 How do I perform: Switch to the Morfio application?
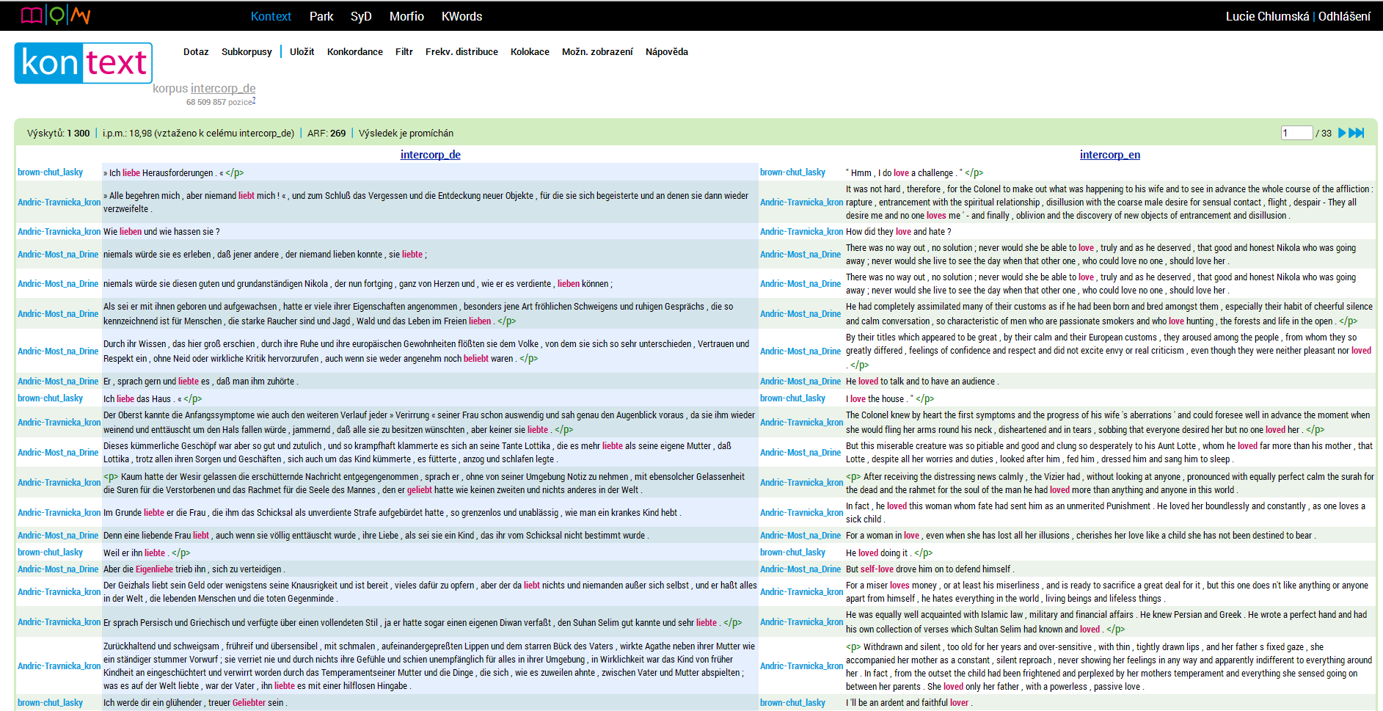tap(406, 16)
